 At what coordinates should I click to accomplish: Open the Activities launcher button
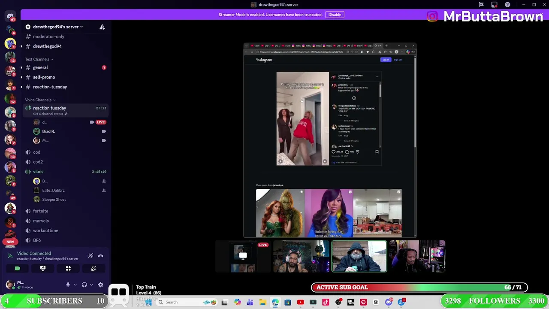(68, 268)
